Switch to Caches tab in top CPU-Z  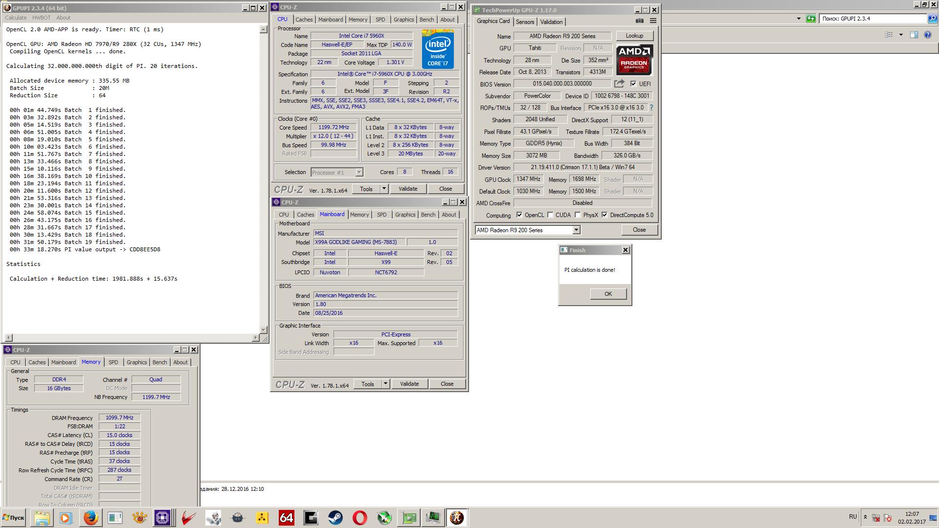click(x=304, y=20)
